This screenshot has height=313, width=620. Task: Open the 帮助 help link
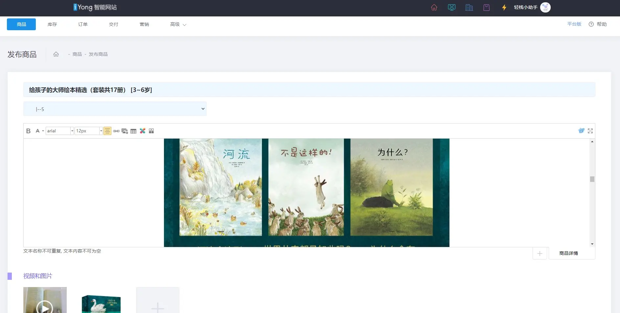coord(598,24)
